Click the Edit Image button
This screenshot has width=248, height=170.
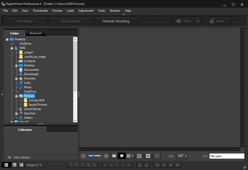click(25, 21)
